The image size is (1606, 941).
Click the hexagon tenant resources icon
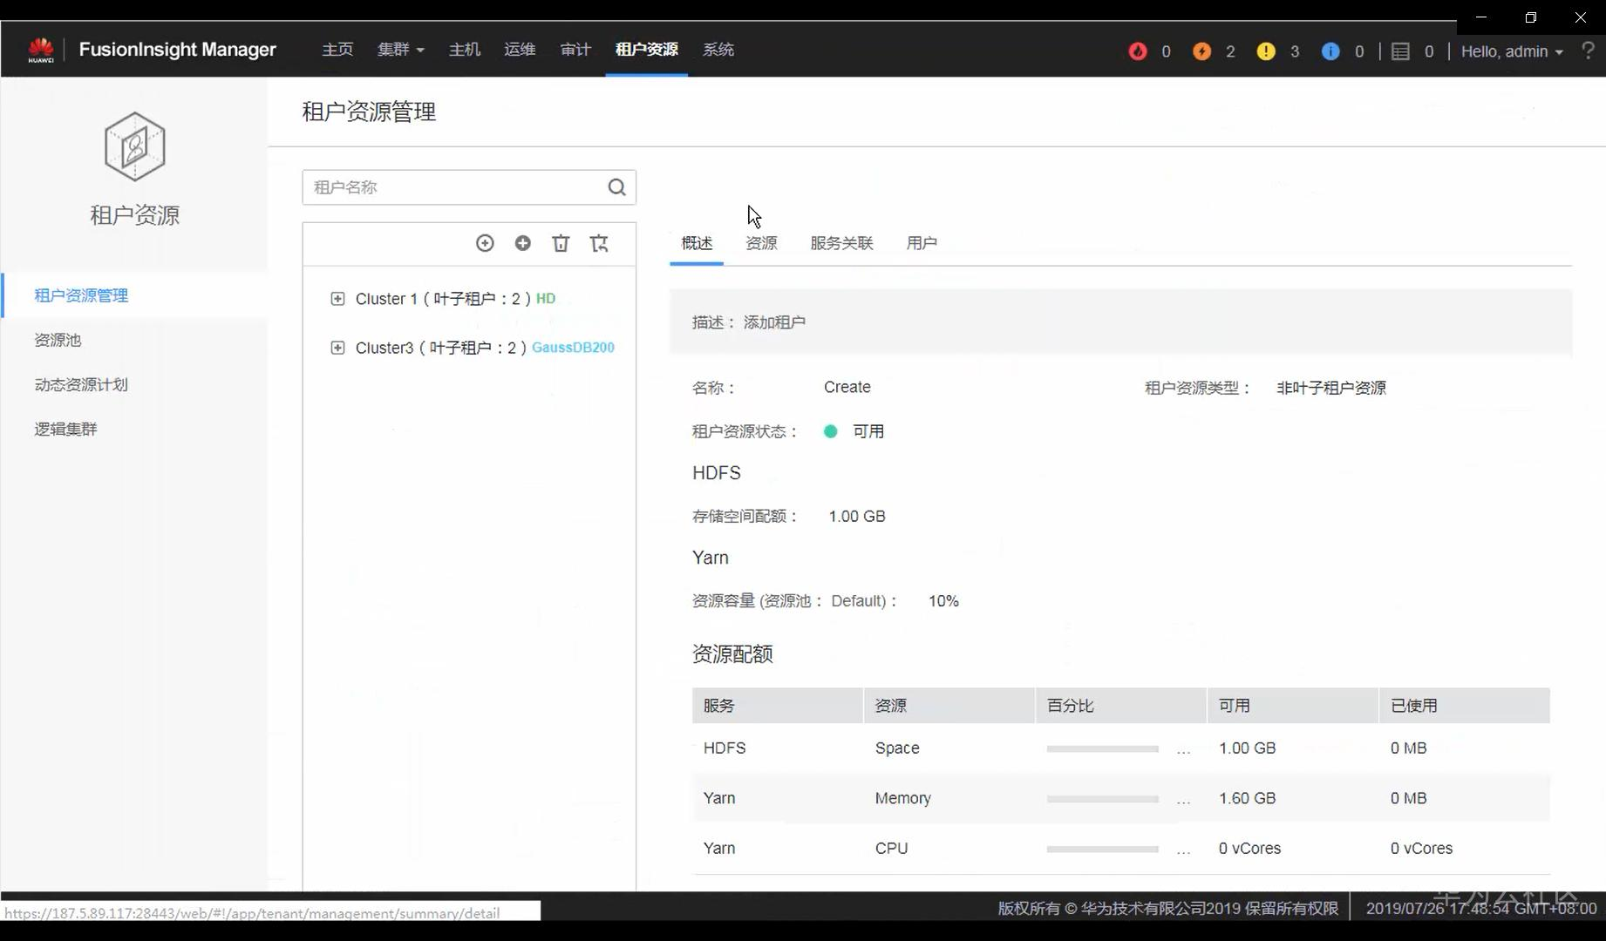[x=134, y=146]
